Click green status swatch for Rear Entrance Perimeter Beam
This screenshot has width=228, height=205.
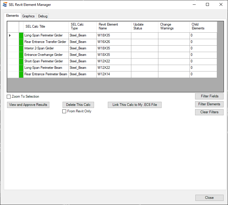point(21,74)
